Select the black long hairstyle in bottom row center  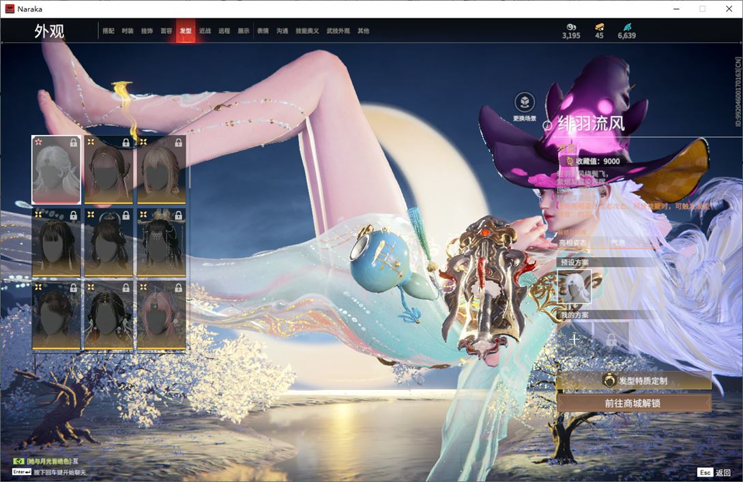click(108, 316)
